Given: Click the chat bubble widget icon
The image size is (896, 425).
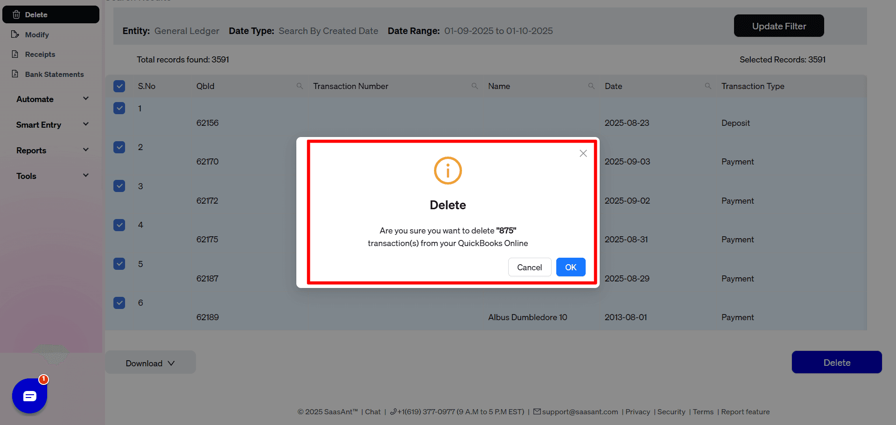Looking at the screenshot, I should tap(29, 396).
